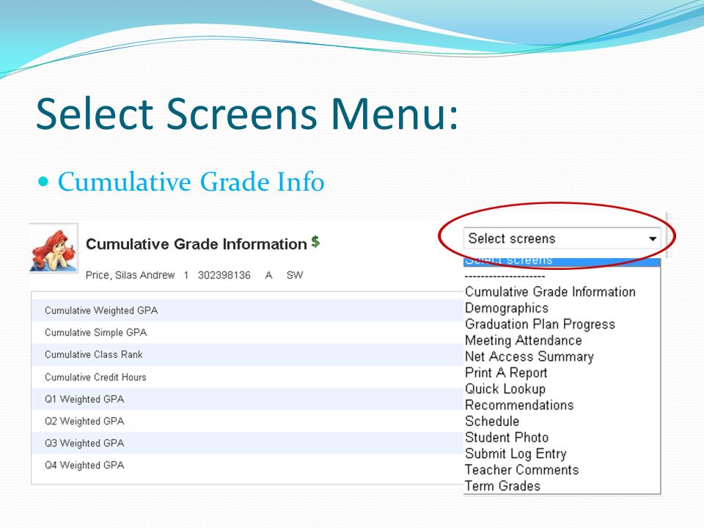The width and height of the screenshot is (704, 528).
Task: Click the Q2 Weighted GPA row
Action: (247, 421)
